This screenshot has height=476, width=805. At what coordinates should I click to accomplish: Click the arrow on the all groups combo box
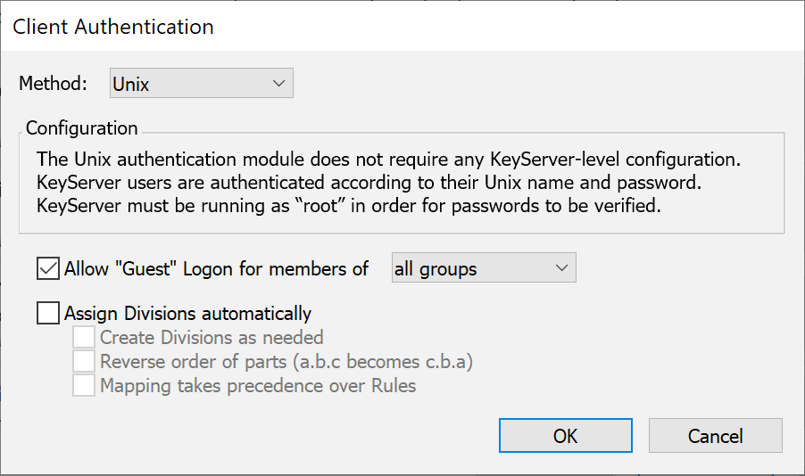561,268
